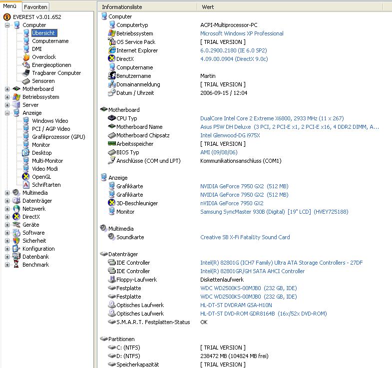Click the Benchmark hourglass icon
The height and width of the screenshot is (368, 392).
coord(16,265)
